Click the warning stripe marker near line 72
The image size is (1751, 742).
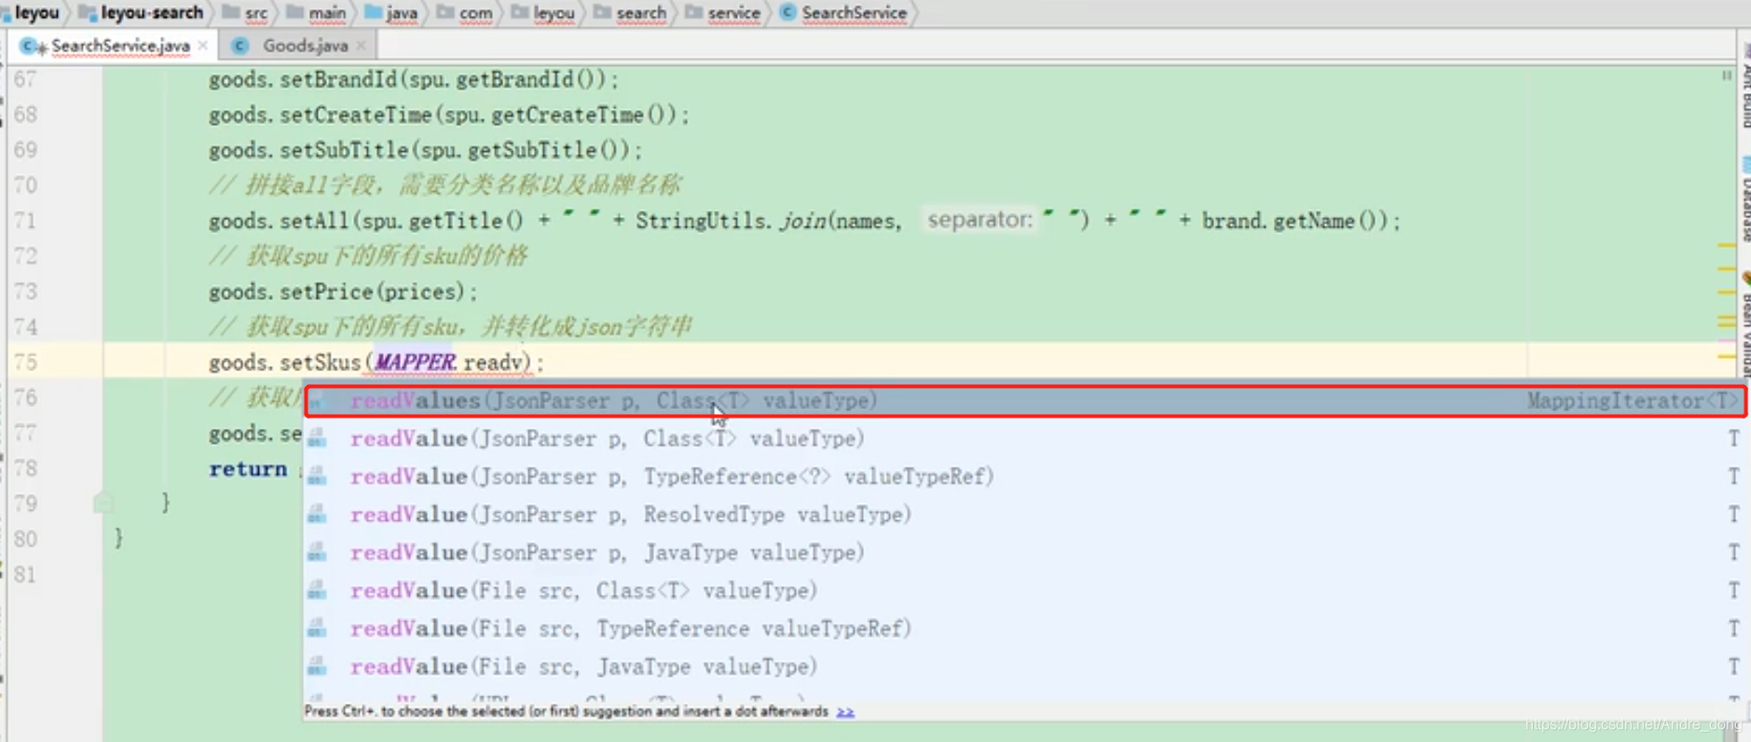coord(1726,246)
